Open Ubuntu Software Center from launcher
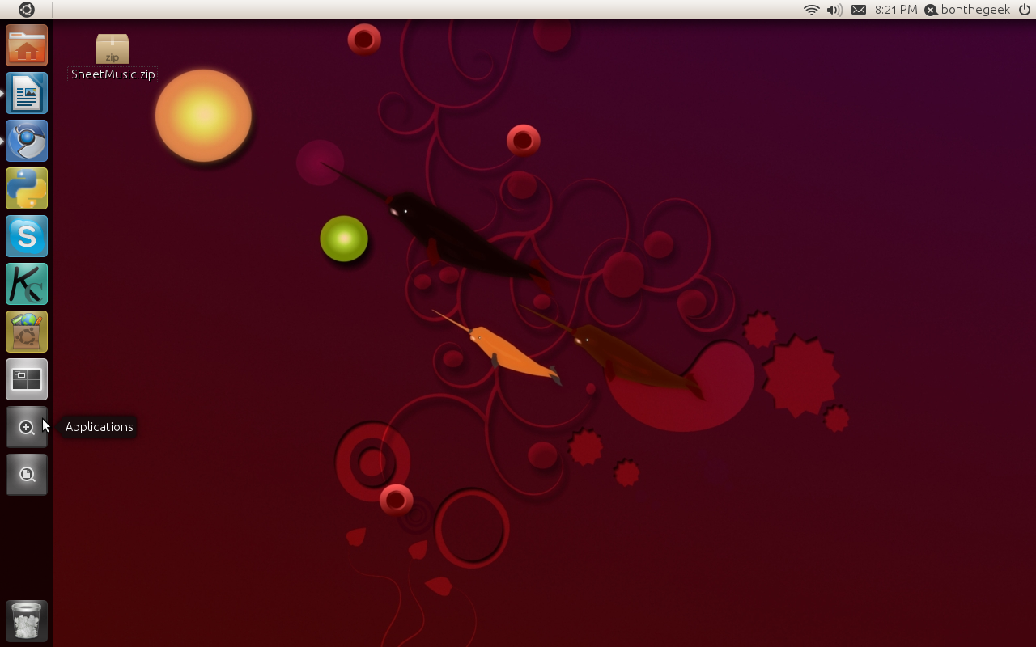Screen dimensions: 1036x647 [27, 332]
